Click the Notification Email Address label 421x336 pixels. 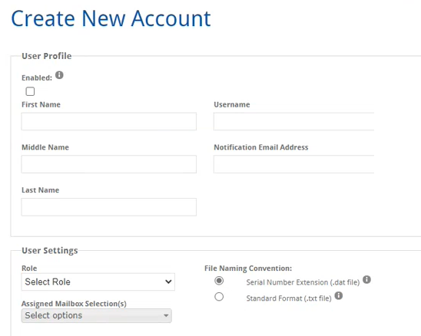click(261, 147)
